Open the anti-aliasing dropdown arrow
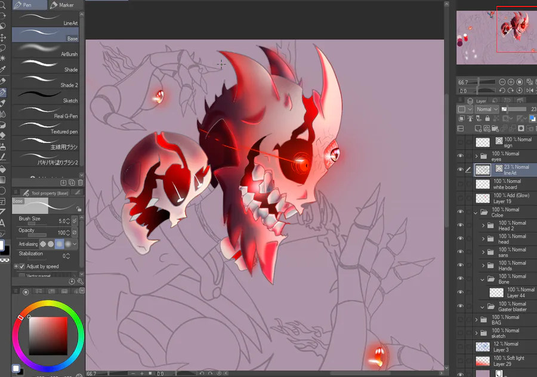 pyautogui.click(x=75, y=244)
